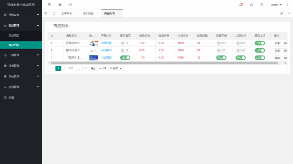The width and height of the screenshot is (293, 164).
Task: Open the 10 条/页 page size dropdown
Action: pyautogui.click(x=116, y=68)
